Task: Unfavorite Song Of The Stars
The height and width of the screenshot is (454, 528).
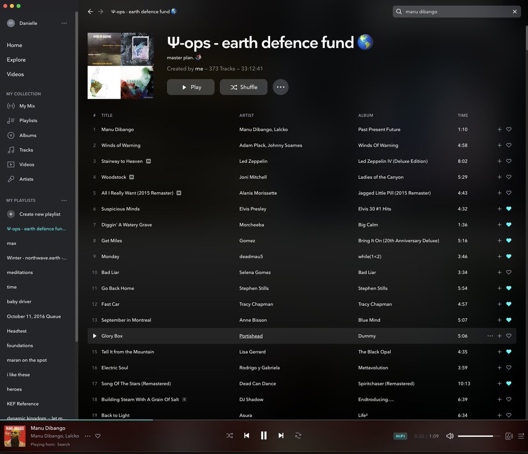Action: [509, 384]
